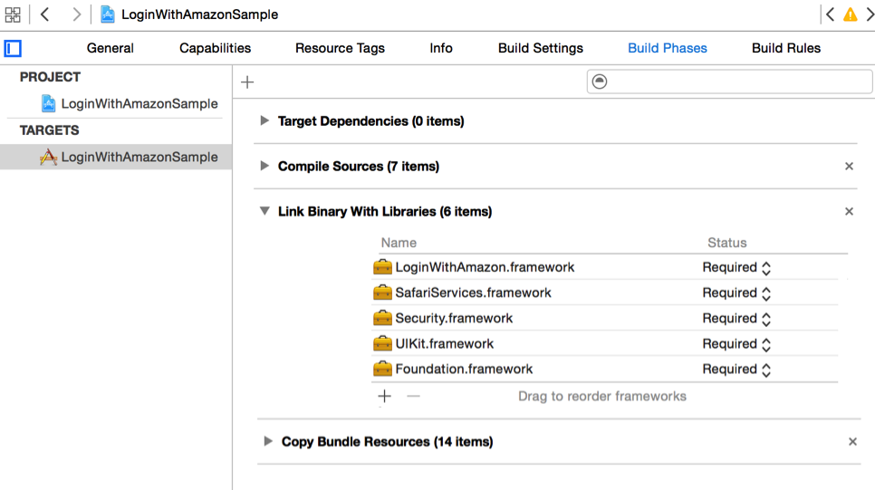Select the Security.framework row name
Image resolution: width=875 pixels, height=490 pixels.
point(454,318)
